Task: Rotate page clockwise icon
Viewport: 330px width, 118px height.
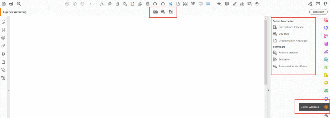Action: coord(155,4)
